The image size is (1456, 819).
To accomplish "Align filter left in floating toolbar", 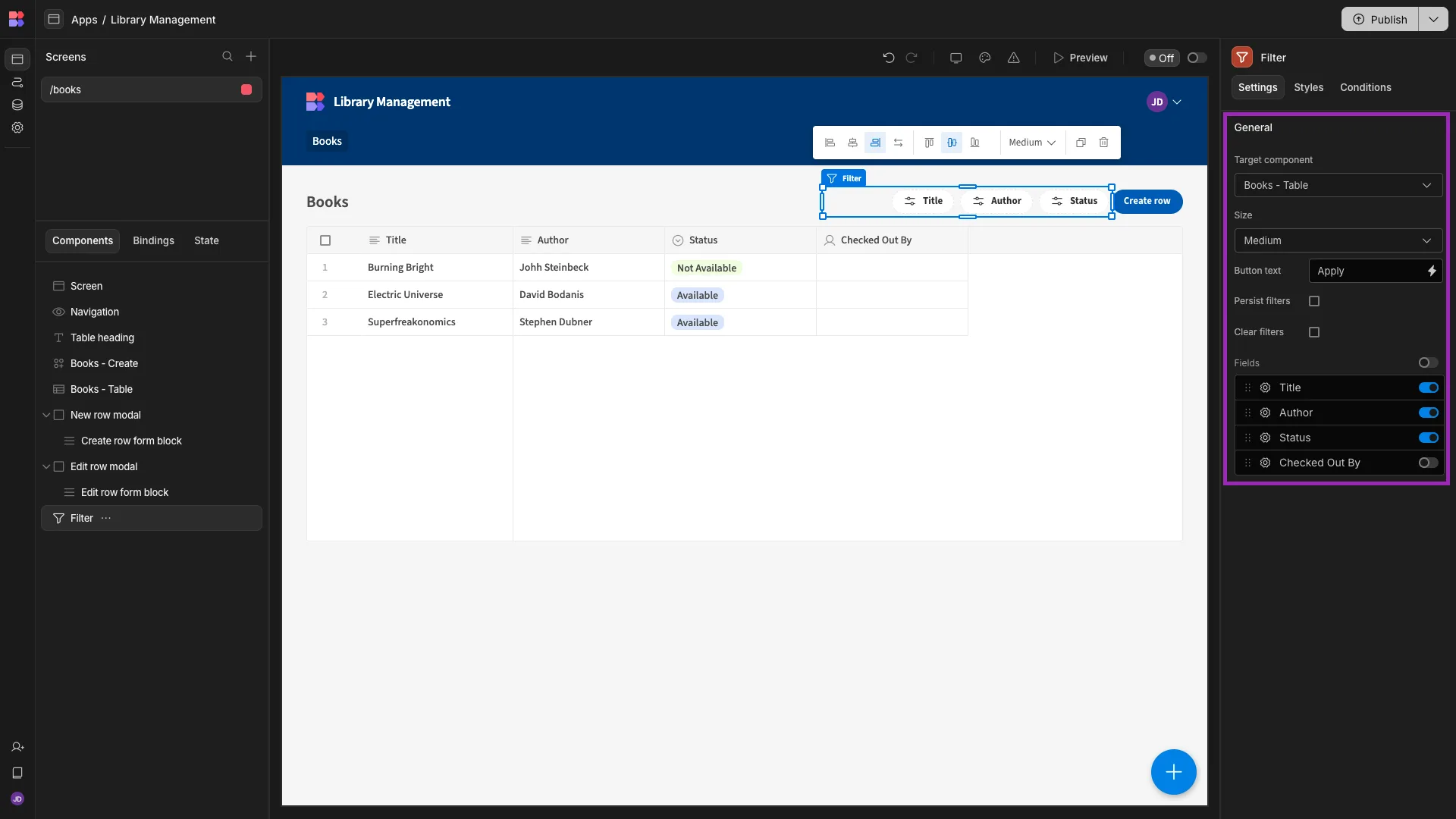I will (830, 143).
